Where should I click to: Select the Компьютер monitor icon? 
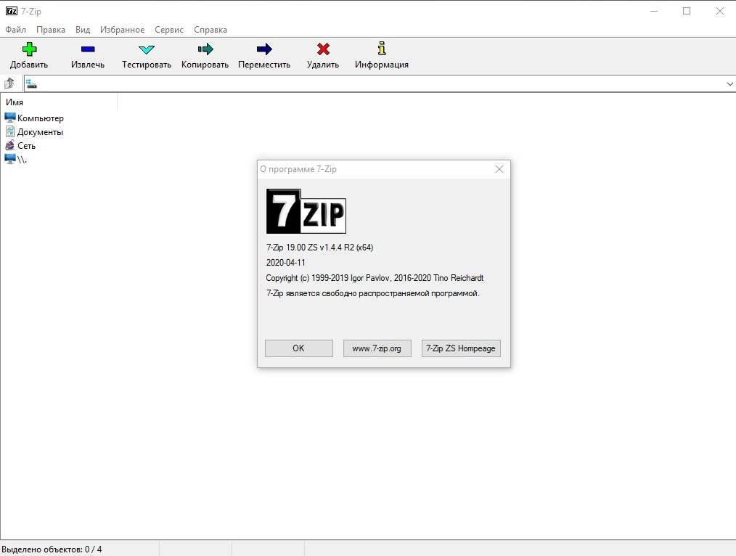pos(10,118)
